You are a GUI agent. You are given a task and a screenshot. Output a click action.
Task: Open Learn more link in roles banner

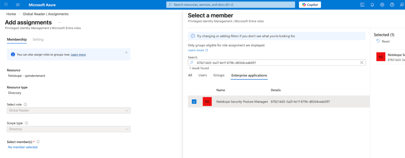pyautogui.click(x=79, y=54)
